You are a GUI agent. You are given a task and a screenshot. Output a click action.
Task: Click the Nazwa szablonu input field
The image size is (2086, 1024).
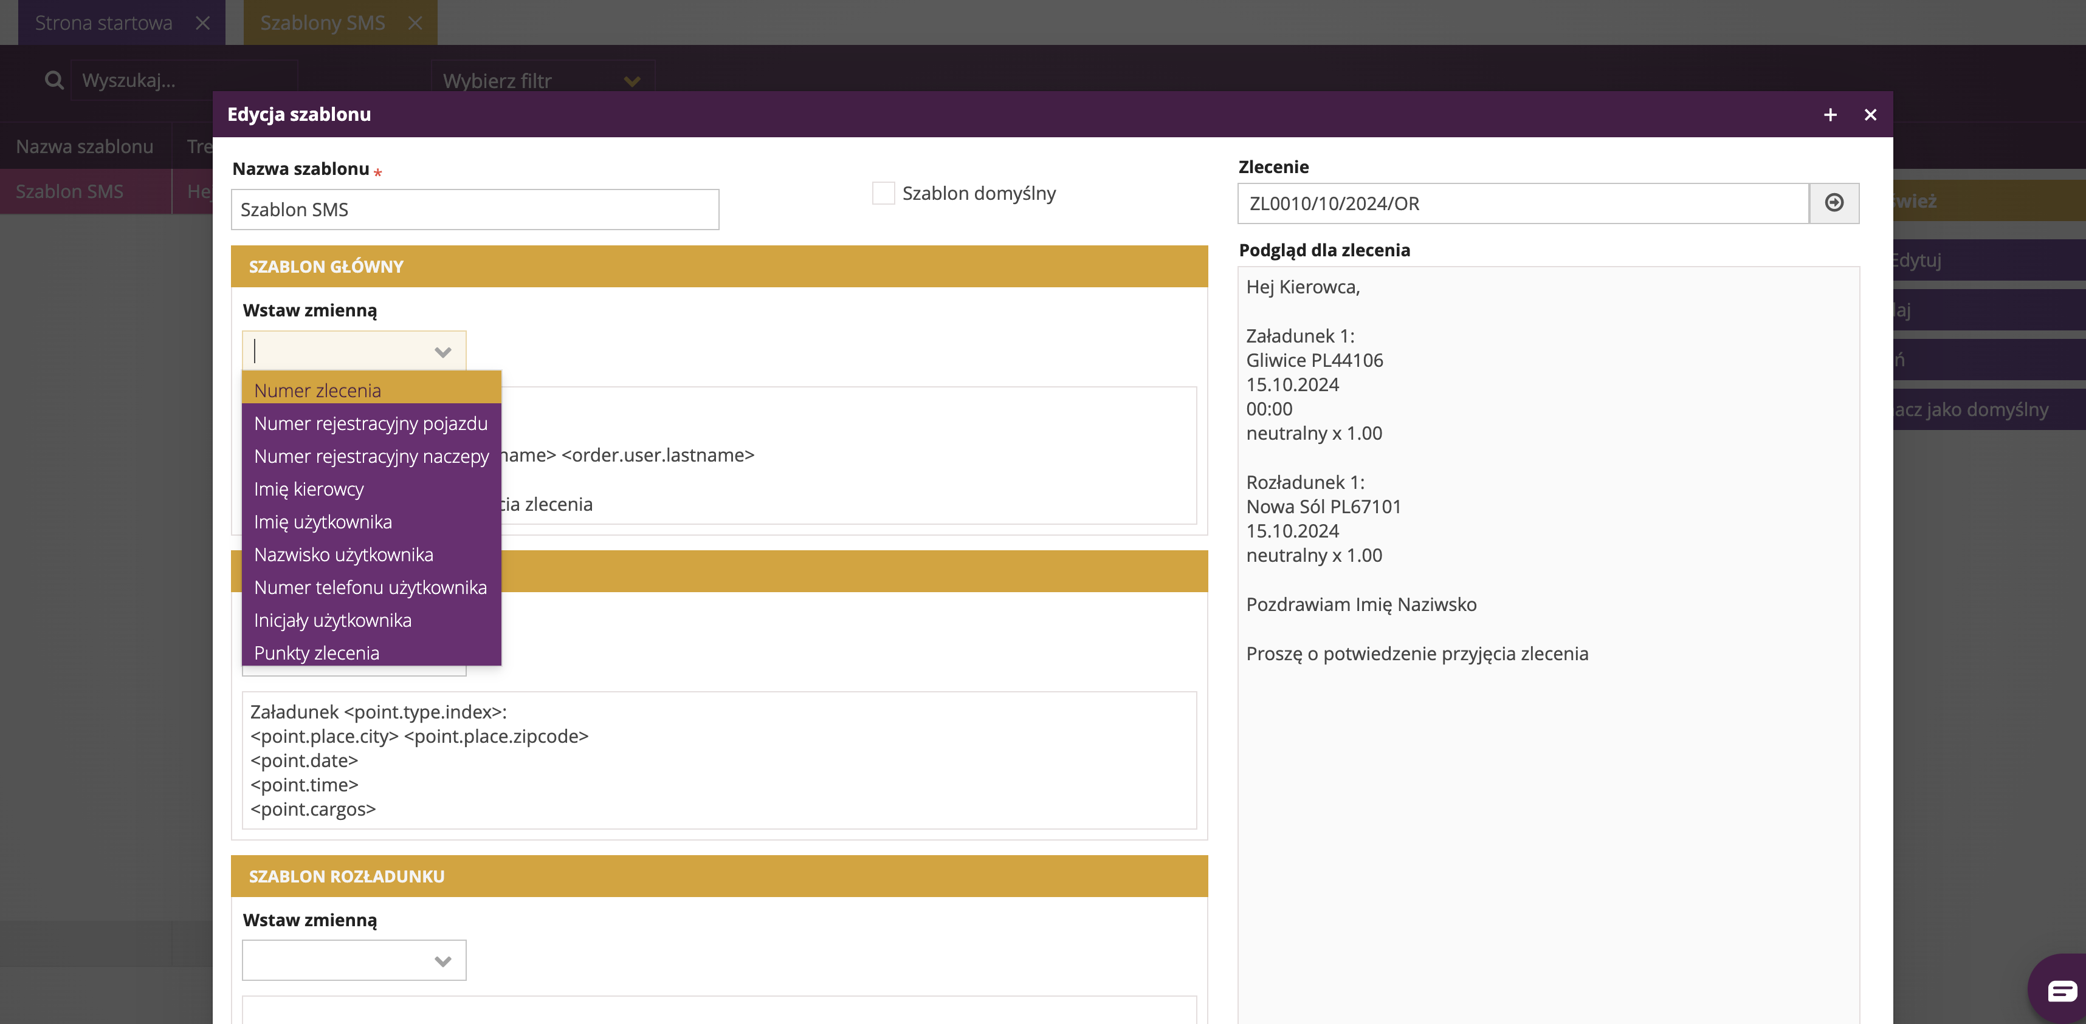click(475, 210)
